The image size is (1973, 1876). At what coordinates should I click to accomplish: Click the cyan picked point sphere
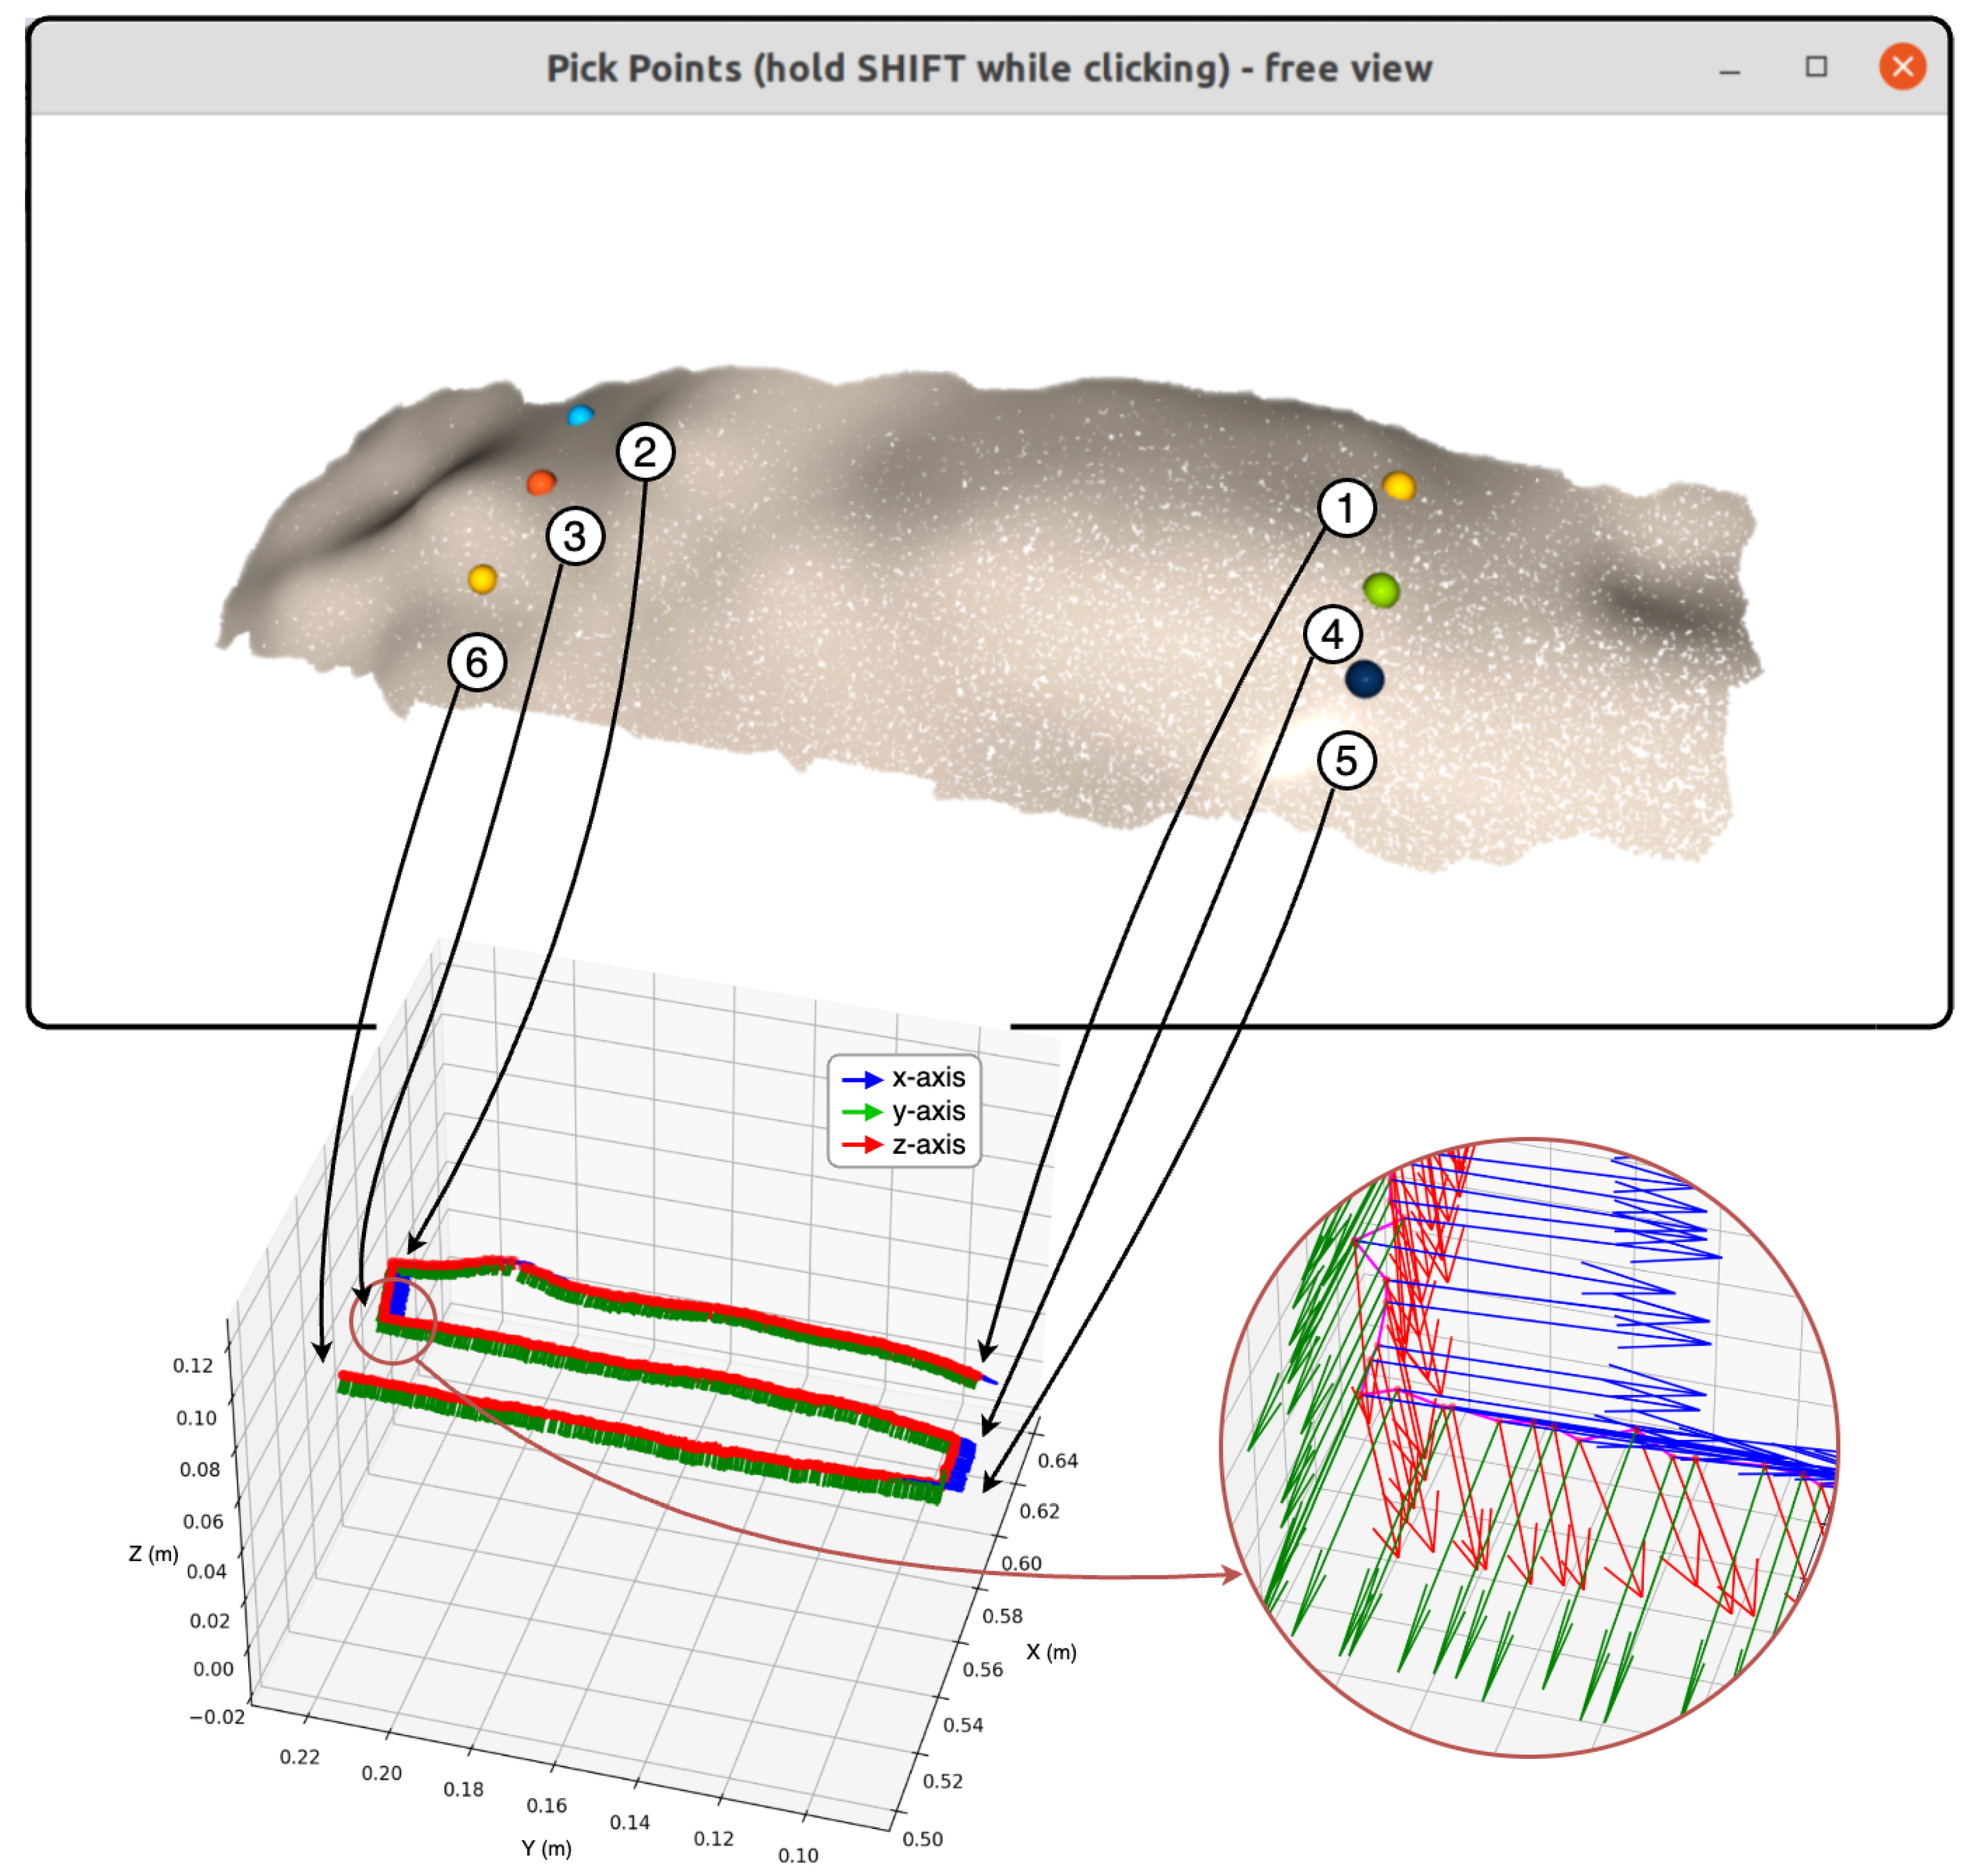(580, 415)
